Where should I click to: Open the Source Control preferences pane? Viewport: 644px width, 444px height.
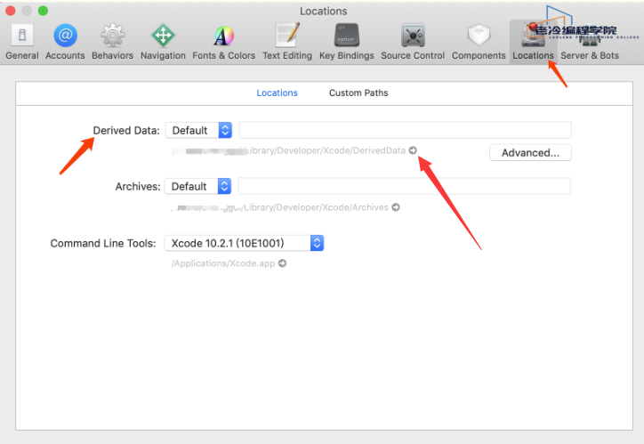(413, 42)
